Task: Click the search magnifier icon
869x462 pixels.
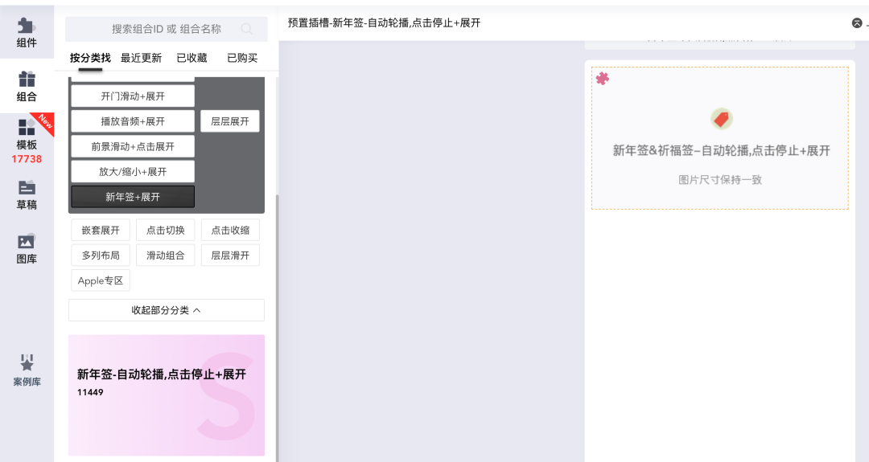Action: pos(247,29)
